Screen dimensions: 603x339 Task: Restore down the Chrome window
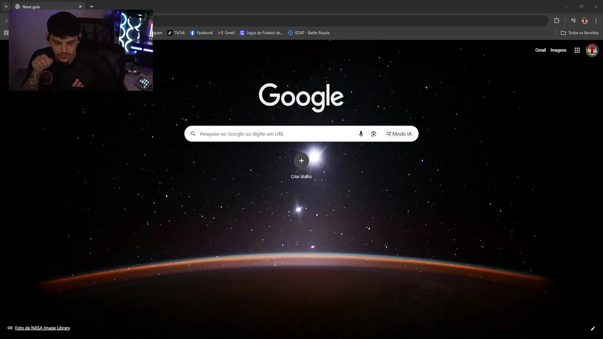coord(581,7)
